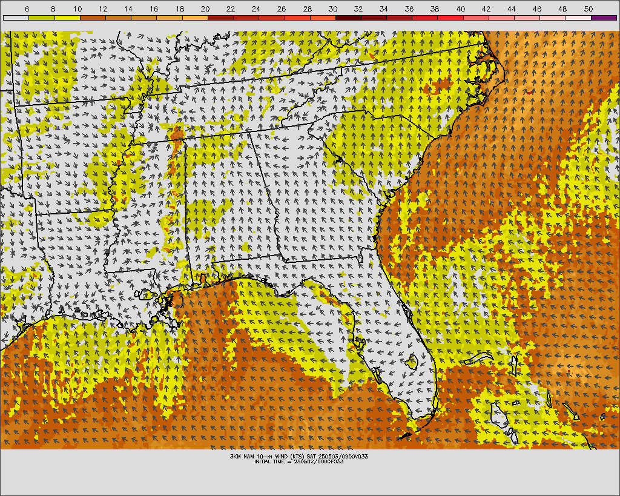This screenshot has width=620, height=496.
Task: Click the legend value "18"
Action: point(179,8)
